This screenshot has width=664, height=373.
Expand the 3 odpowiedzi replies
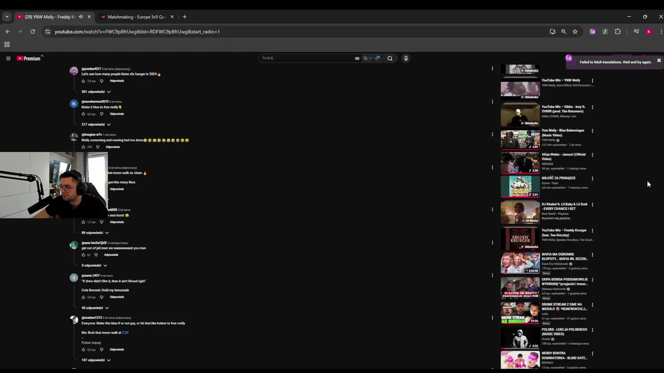[x=94, y=265]
